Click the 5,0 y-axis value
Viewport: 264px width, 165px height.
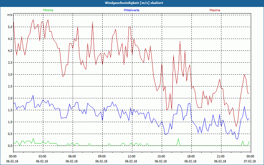click(10, 27)
